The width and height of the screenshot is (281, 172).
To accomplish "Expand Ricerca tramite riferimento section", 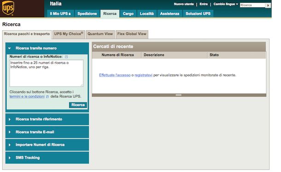I will [47, 119].
